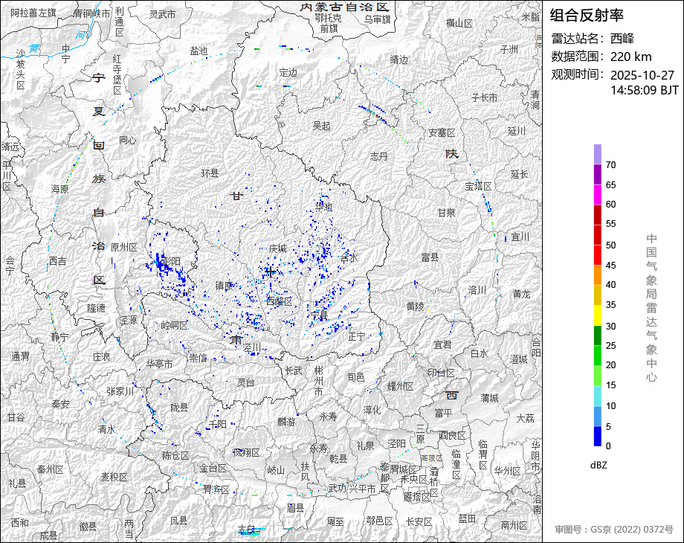
Task: Click the 中国气象局雷达气象中心 watermark text
Action: [x=651, y=307]
